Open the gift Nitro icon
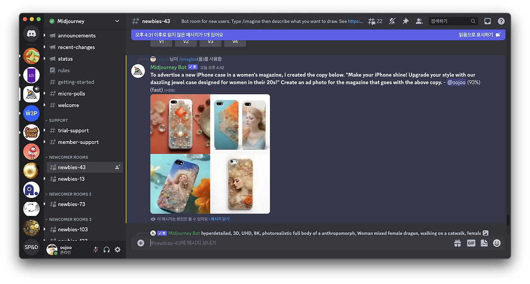 coord(458,243)
